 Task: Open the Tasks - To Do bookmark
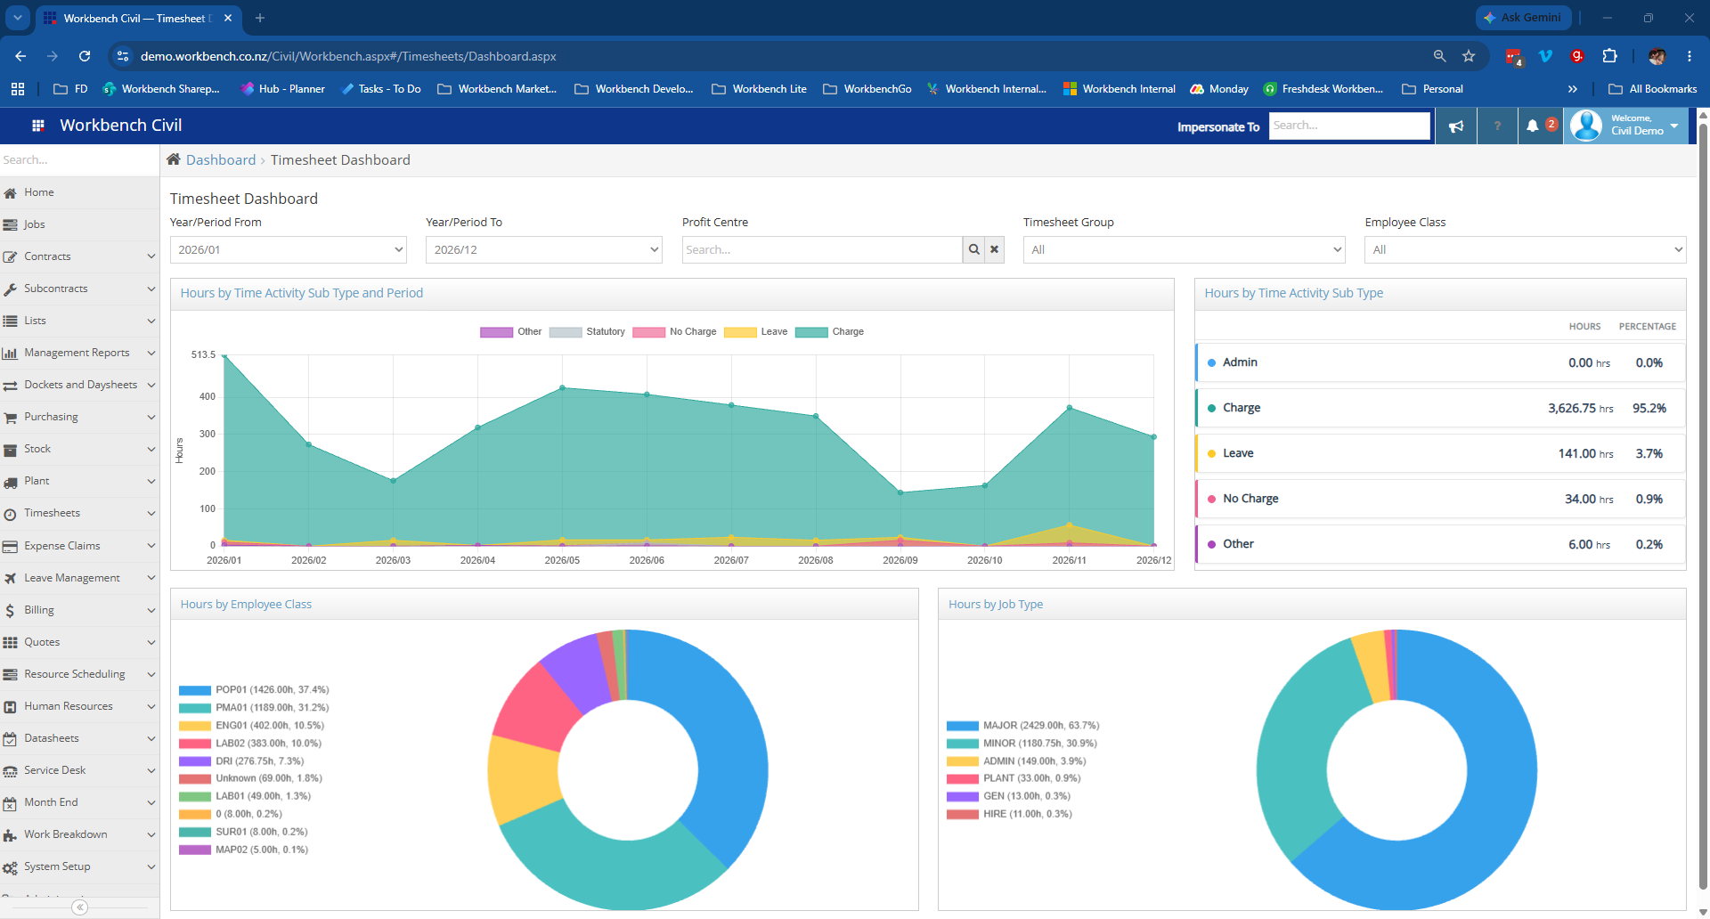[381, 89]
